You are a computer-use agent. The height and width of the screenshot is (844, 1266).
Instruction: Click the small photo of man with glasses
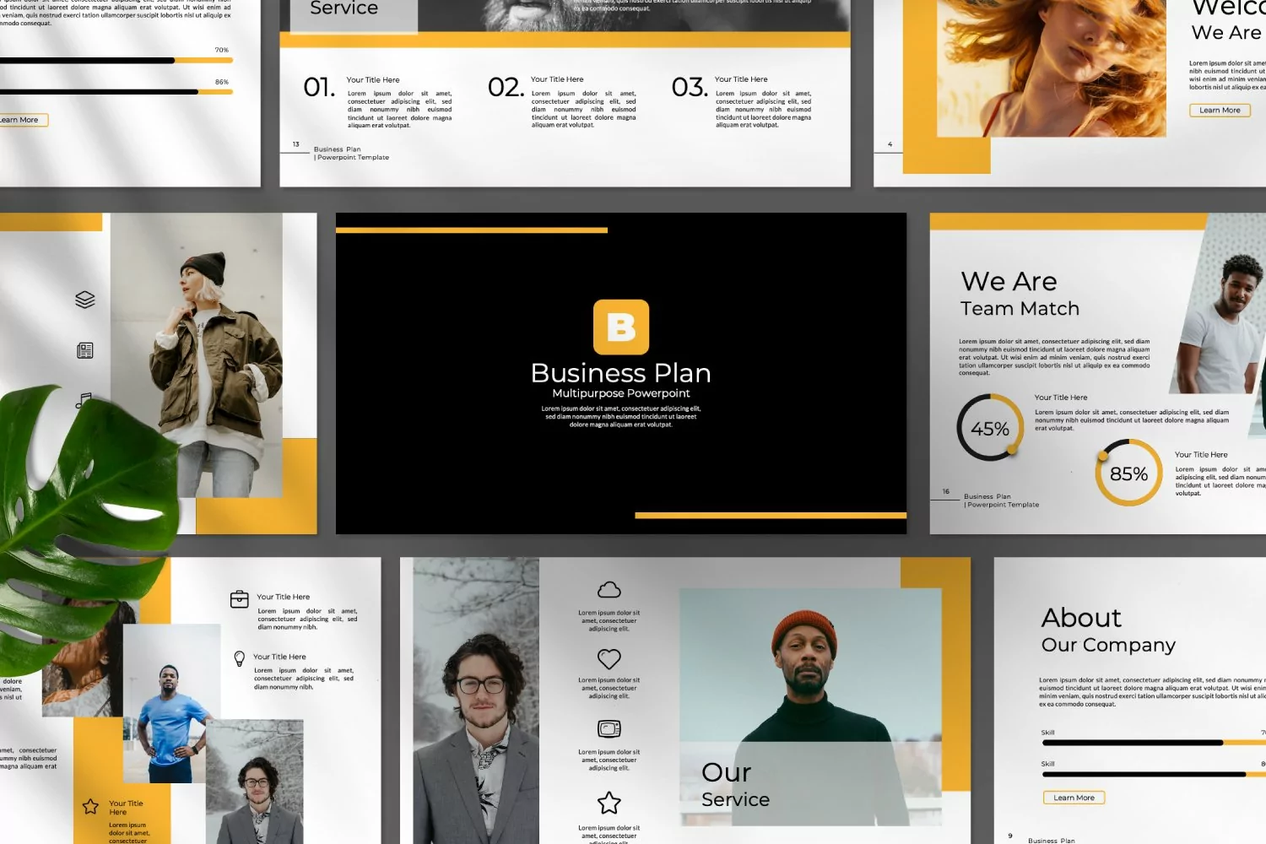tap(255, 782)
